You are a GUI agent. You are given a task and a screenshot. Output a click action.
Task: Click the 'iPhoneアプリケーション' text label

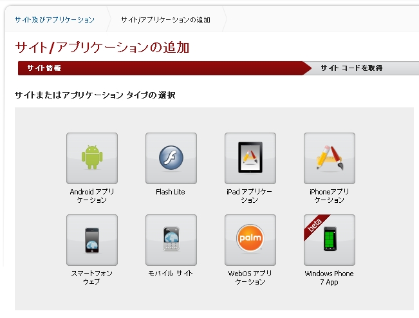(x=330, y=196)
